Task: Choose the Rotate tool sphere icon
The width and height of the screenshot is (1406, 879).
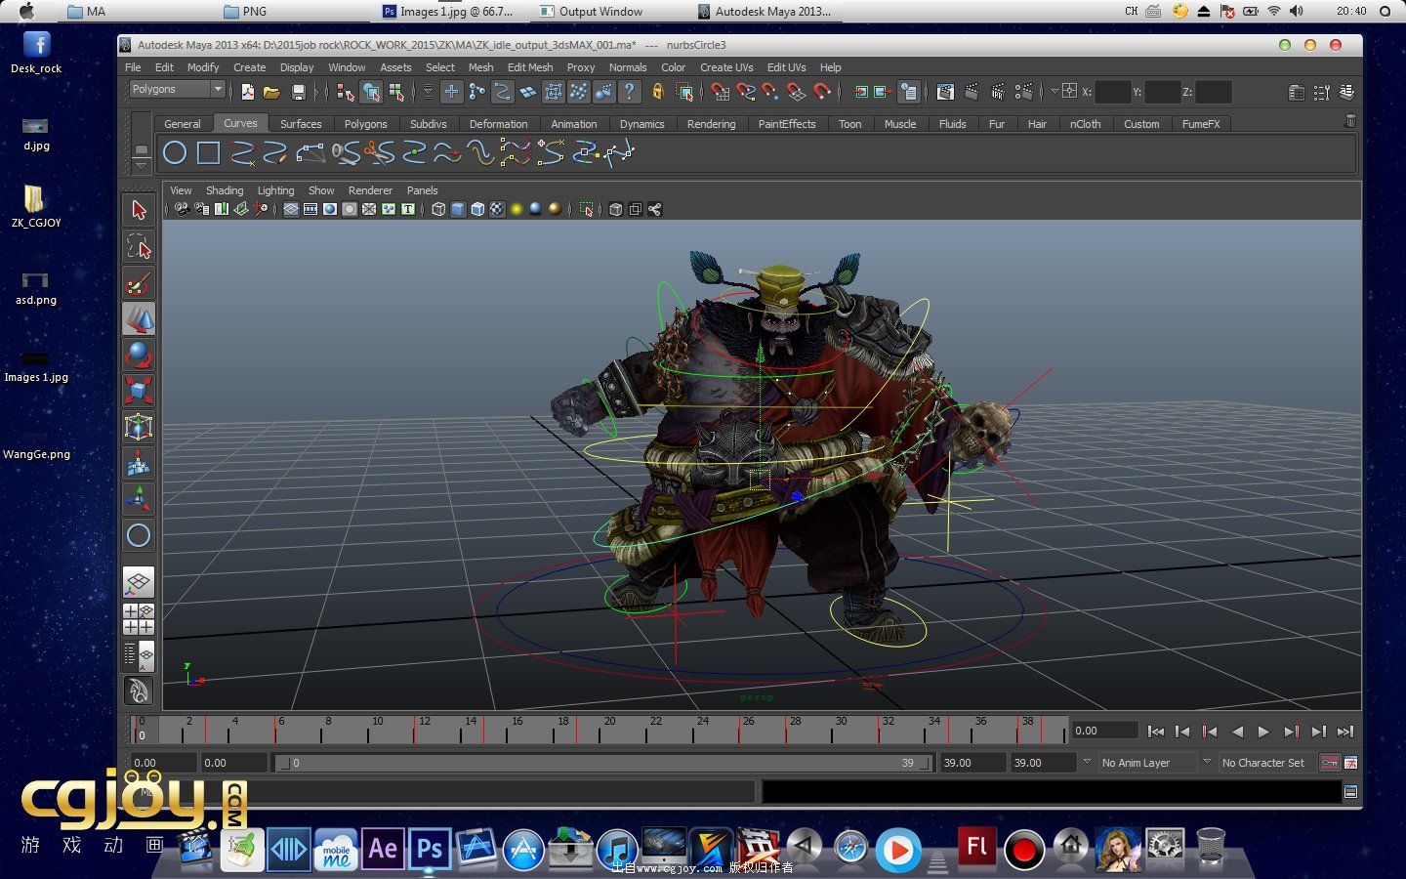Action: pyautogui.click(x=139, y=355)
